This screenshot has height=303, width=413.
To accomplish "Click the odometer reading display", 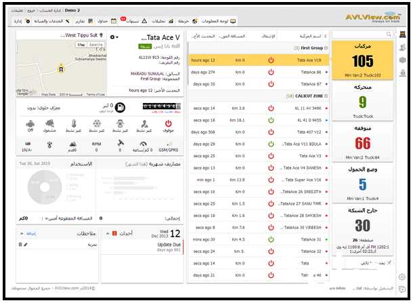I will [x=162, y=106].
